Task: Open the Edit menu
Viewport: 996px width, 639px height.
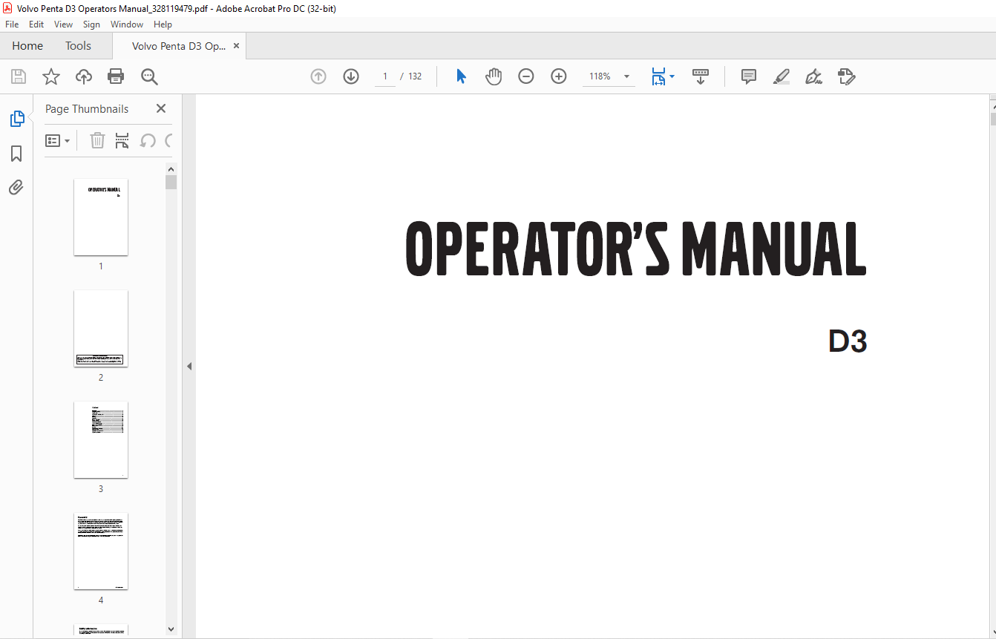Action: point(36,24)
